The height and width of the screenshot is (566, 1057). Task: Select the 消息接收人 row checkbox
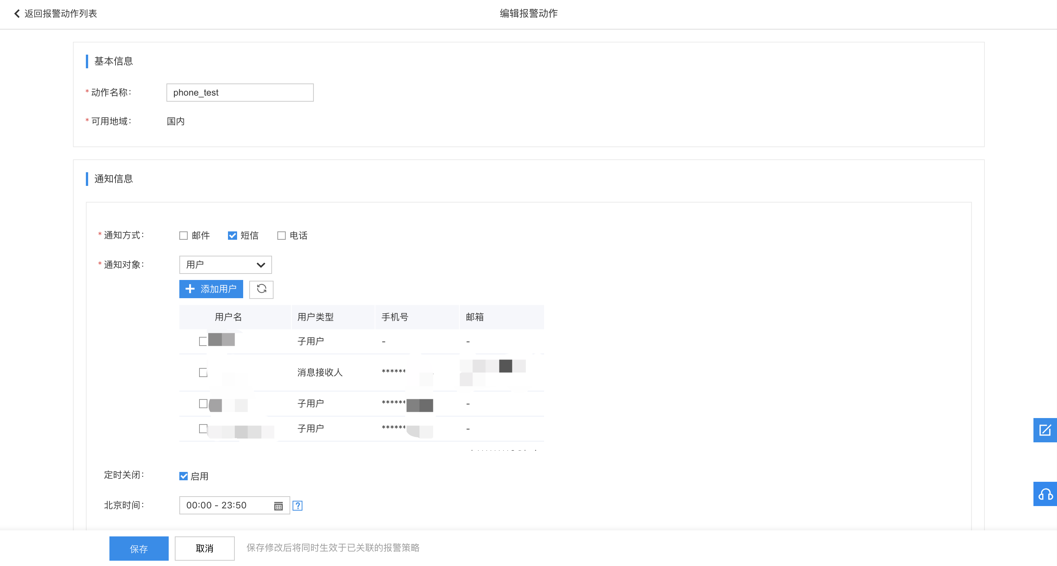(203, 372)
